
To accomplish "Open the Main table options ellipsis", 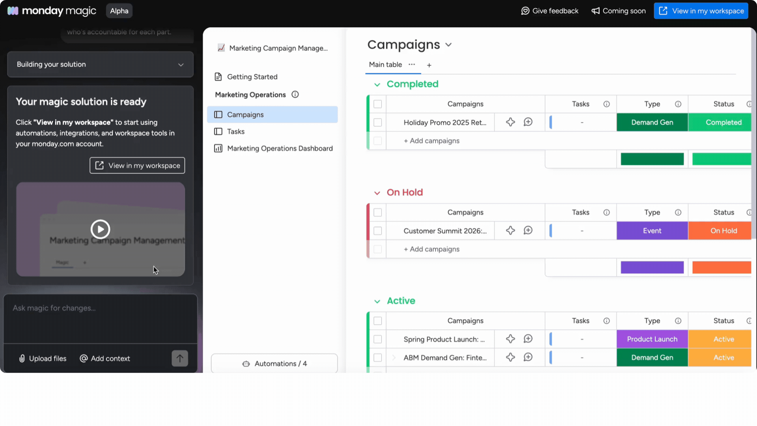I will (x=412, y=64).
